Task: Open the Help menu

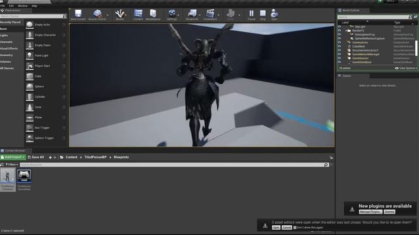Action: (x=35, y=6)
